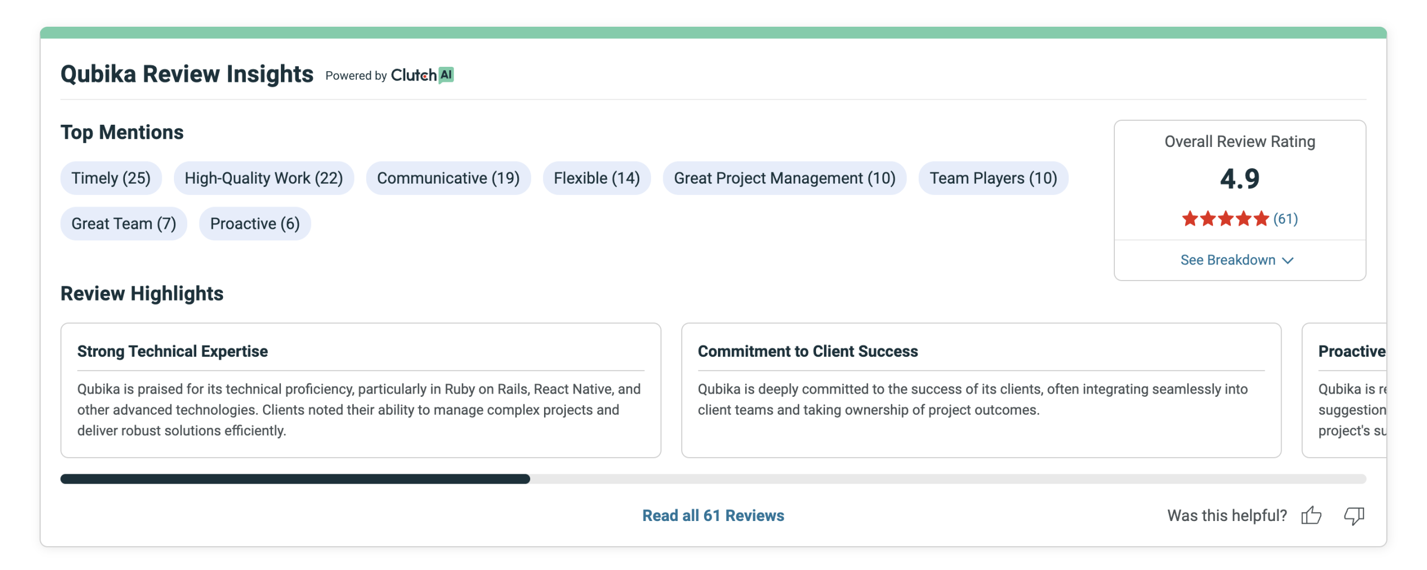Click the five red rating stars

click(x=1225, y=219)
